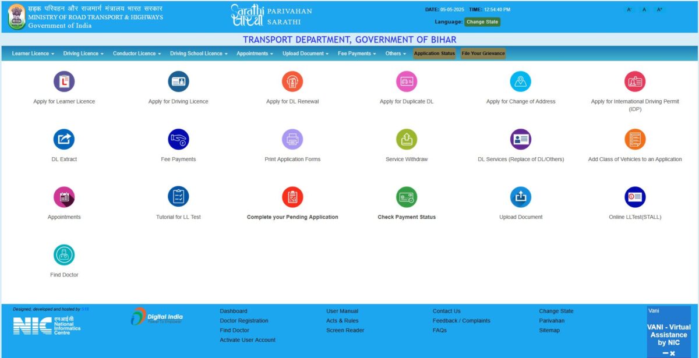Open the Activate User Account link
699x358 pixels.
tap(248, 340)
